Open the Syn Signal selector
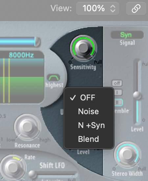This screenshot has height=181, width=148. 127,35
